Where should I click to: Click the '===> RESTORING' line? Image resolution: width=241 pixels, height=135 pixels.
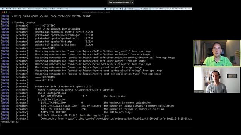[x=45, y=77]
